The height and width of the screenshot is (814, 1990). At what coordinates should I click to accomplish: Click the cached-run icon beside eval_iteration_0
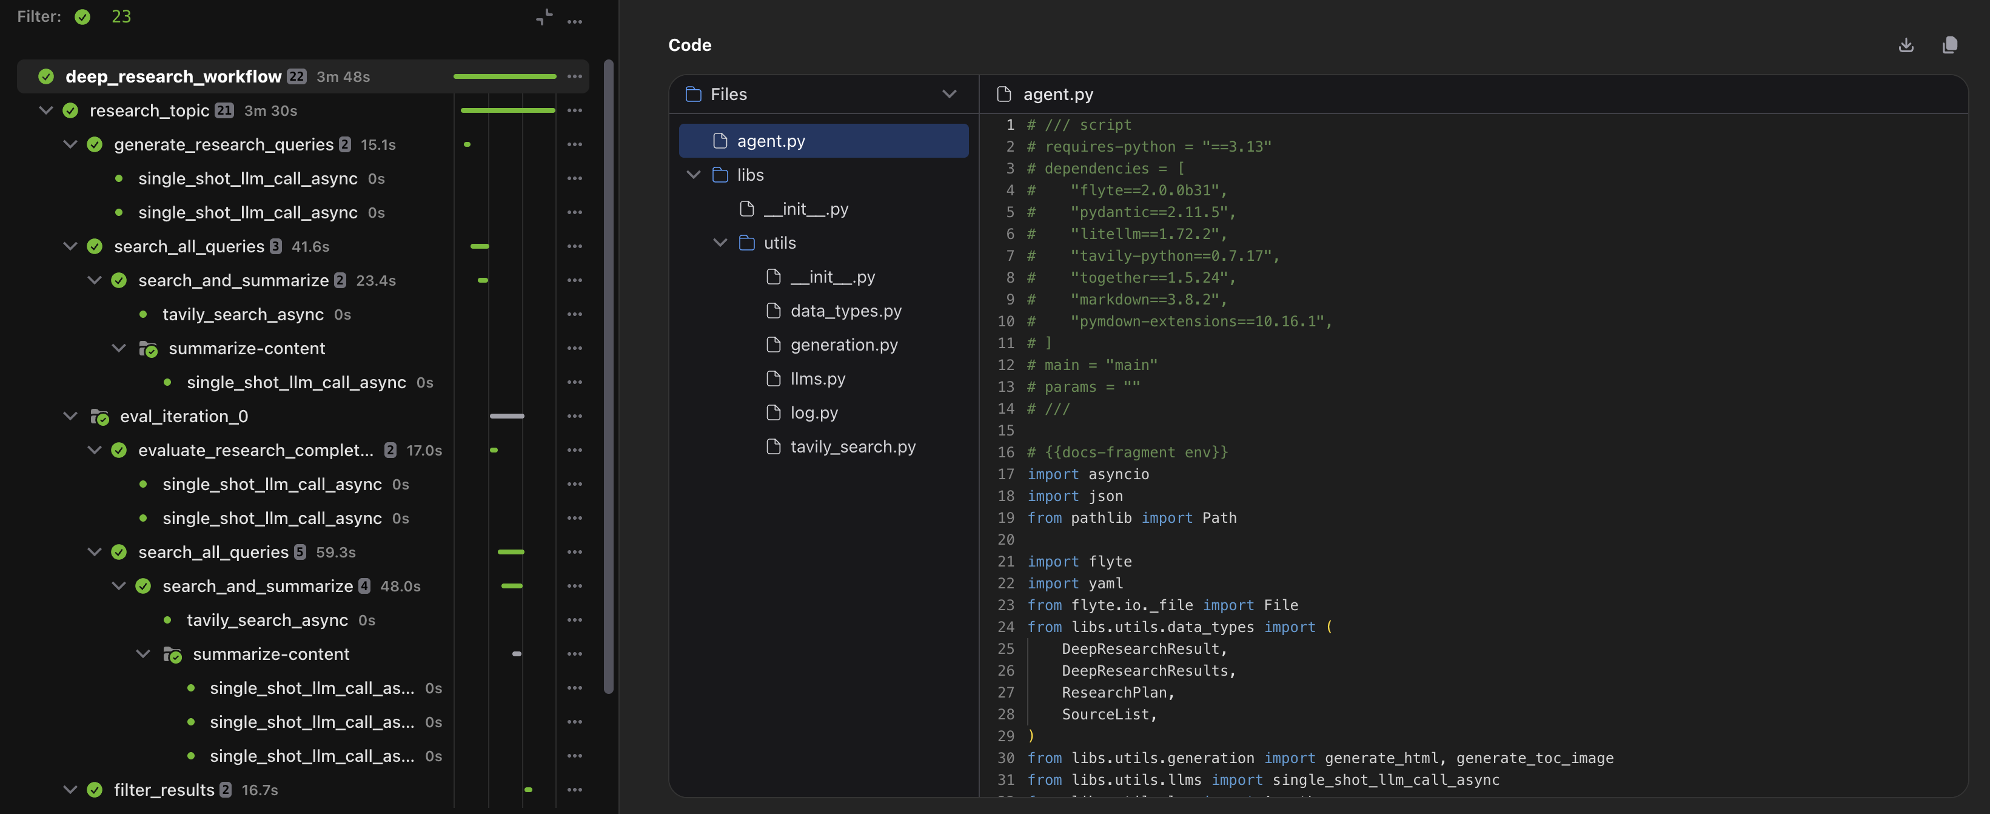[99, 416]
